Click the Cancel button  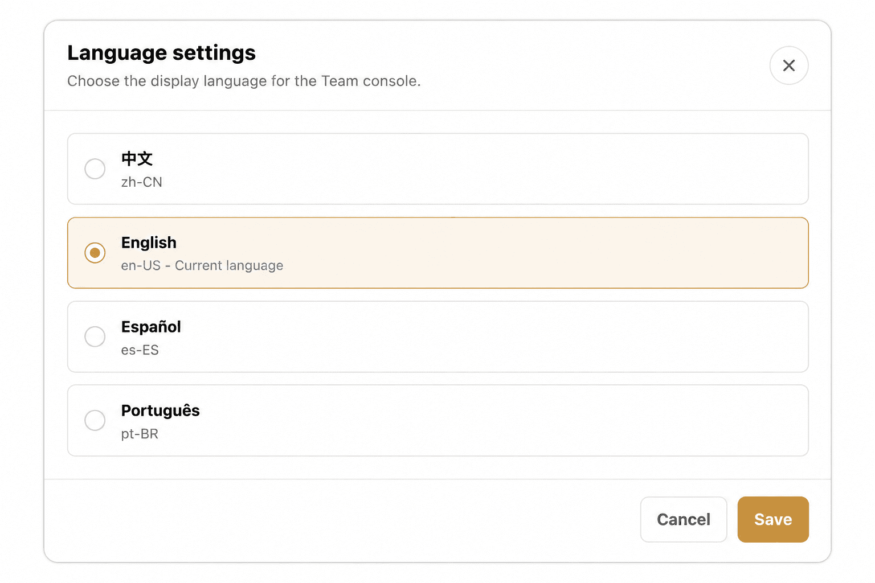[684, 519]
